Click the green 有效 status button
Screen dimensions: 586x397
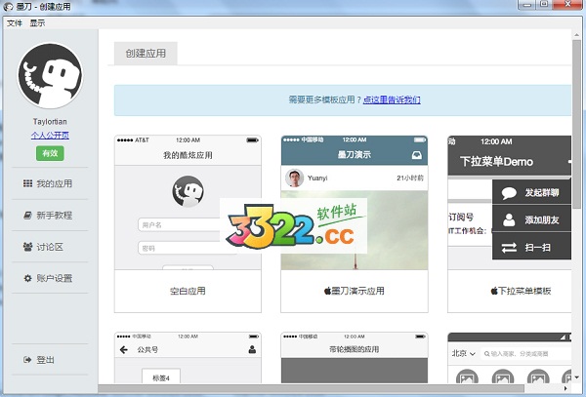50,153
